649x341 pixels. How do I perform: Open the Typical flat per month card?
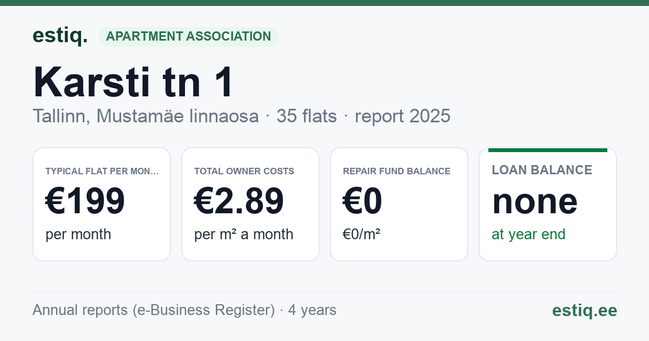(x=102, y=204)
